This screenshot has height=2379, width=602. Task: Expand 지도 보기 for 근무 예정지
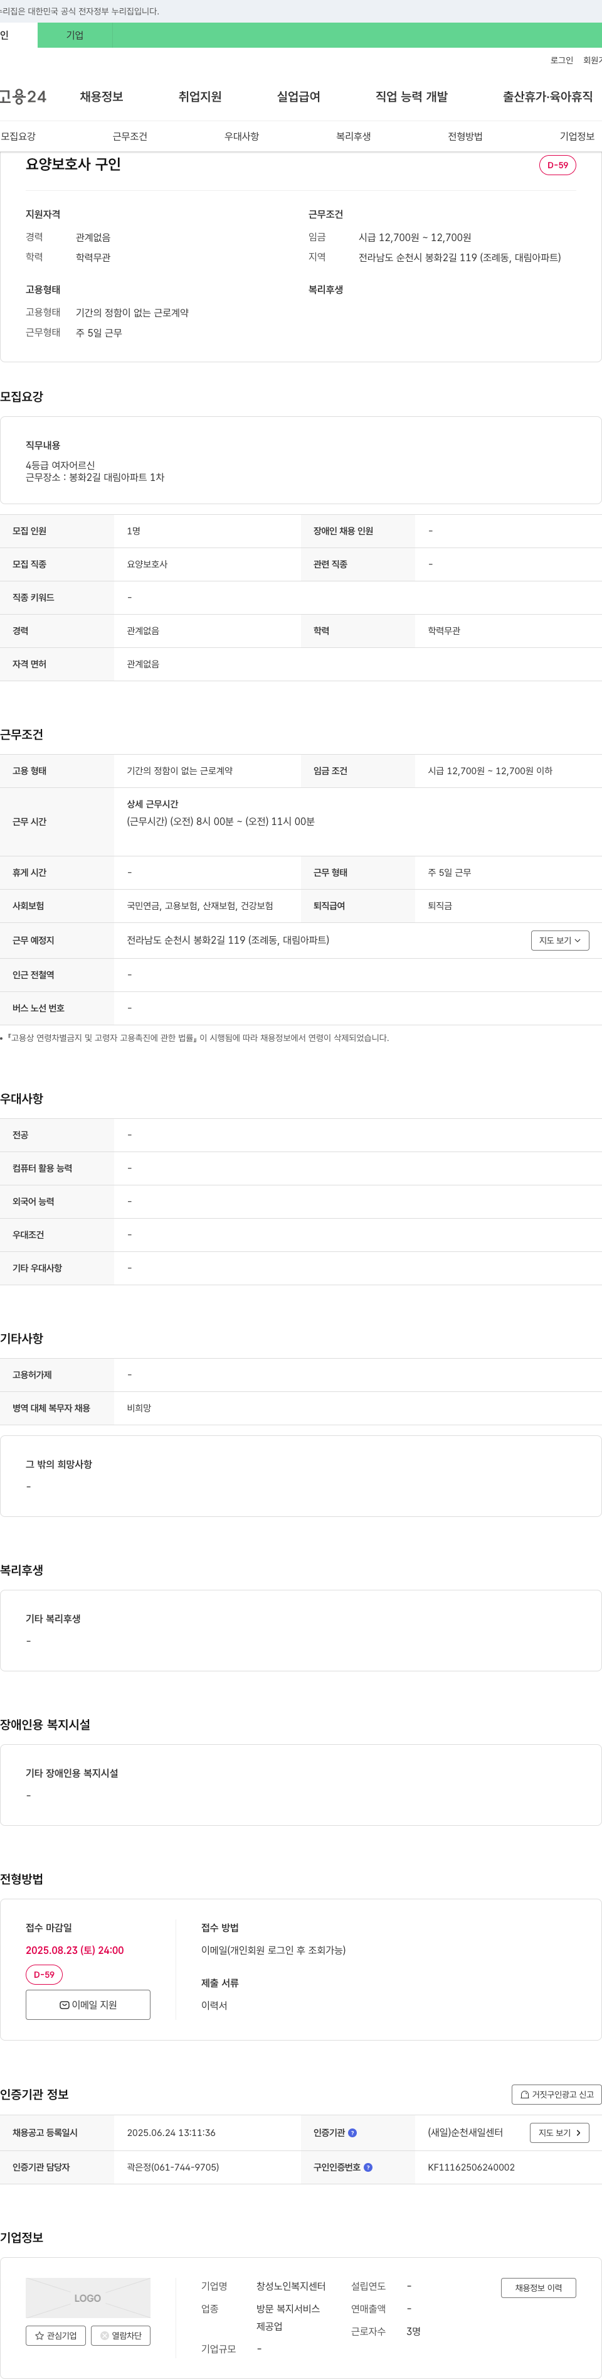click(x=559, y=940)
